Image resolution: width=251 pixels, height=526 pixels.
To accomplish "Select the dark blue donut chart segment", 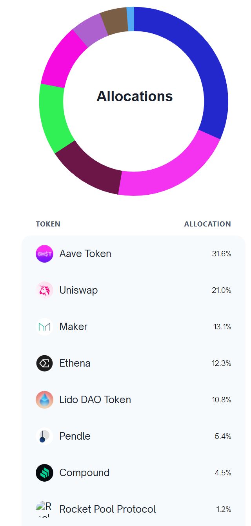I will (204, 59).
